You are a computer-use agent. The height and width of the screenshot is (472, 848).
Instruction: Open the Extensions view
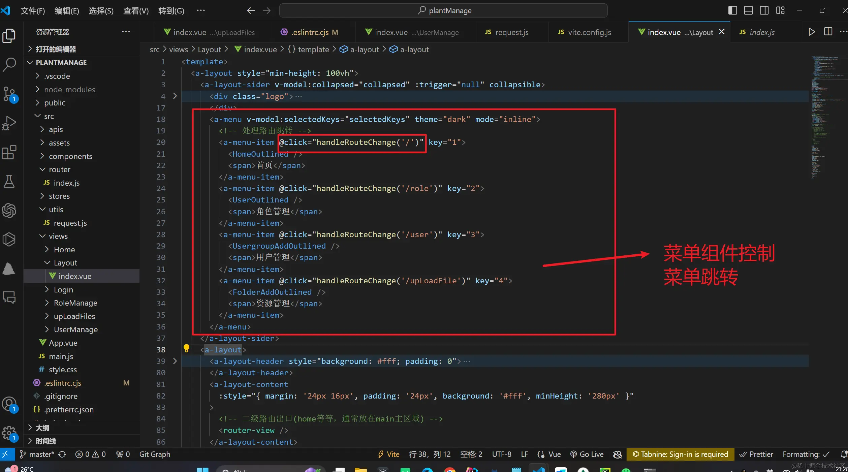(x=9, y=152)
